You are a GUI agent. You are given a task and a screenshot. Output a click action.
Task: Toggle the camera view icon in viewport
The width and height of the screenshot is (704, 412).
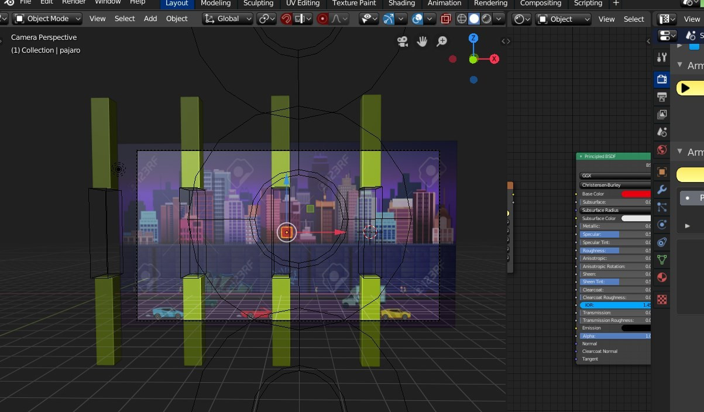coord(403,41)
